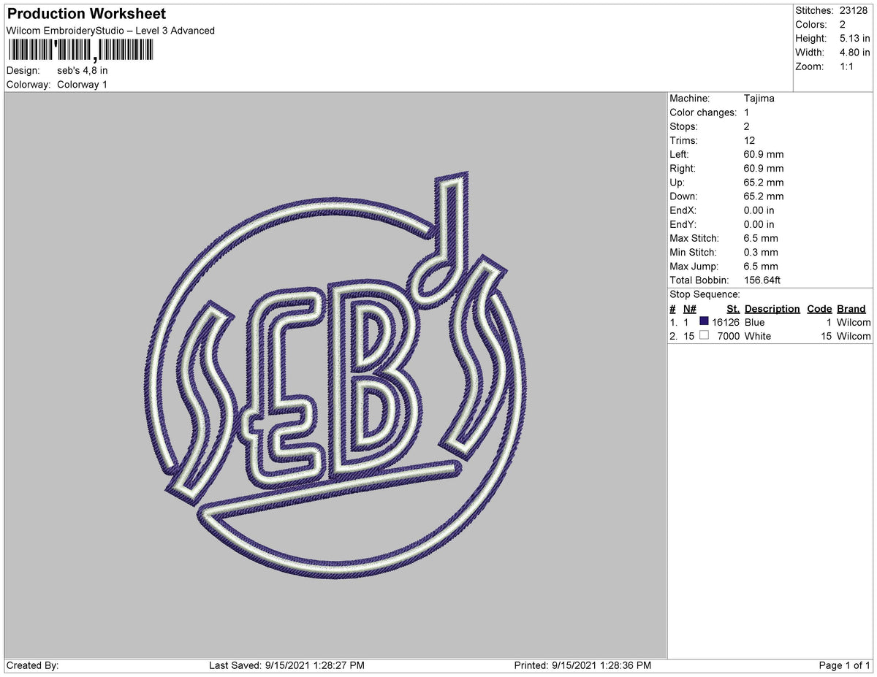This screenshot has width=877, height=677.
Task: Select the design name seb's 4,8 in
Action: pos(82,70)
